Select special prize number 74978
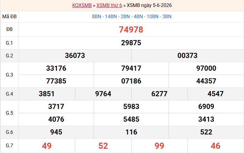 [x=131, y=29]
